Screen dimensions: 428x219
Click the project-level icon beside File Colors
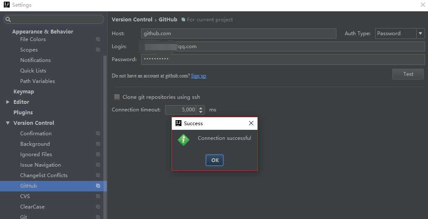pos(98,39)
